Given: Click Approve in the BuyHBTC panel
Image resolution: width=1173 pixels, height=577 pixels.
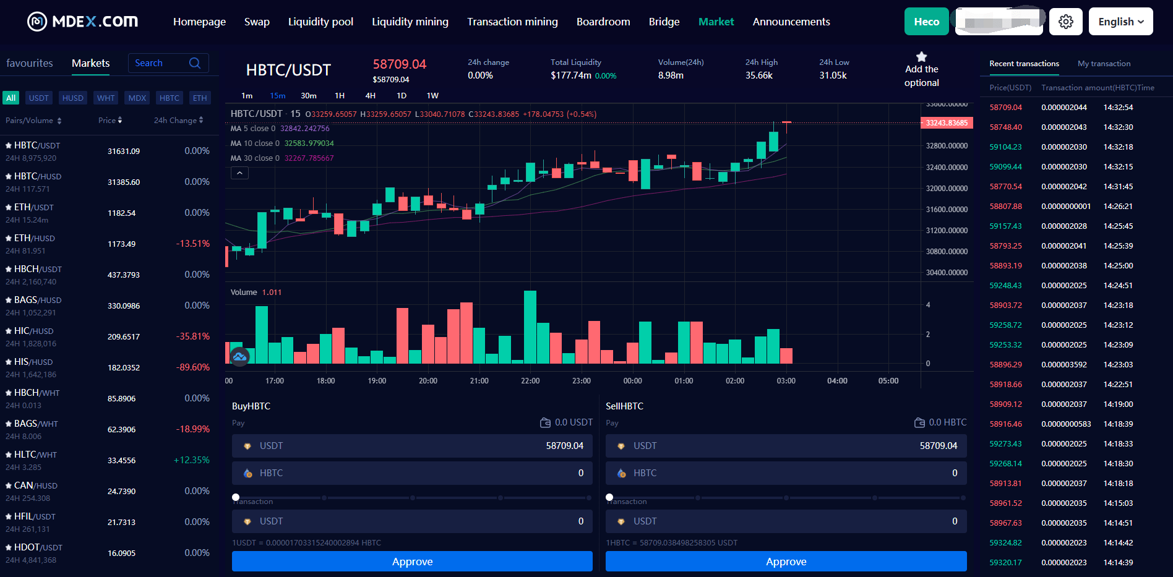Looking at the screenshot, I should coord(412,562).
